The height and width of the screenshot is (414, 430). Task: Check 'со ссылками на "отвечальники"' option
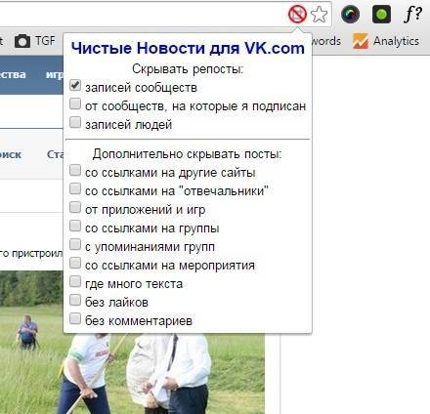[x=75, y=188]
